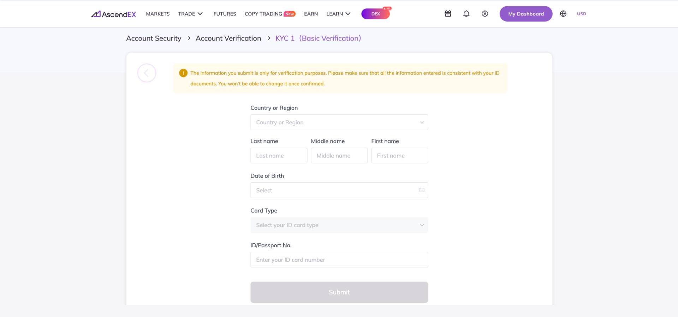The image size is (678, 317).
Task: Open the FUTURES menu item
Action: coord(225,14)
